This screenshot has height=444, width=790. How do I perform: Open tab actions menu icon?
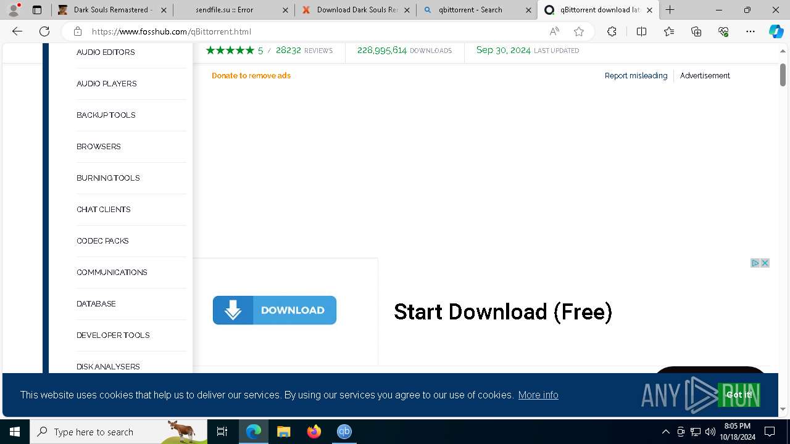(x=37, y=10)
